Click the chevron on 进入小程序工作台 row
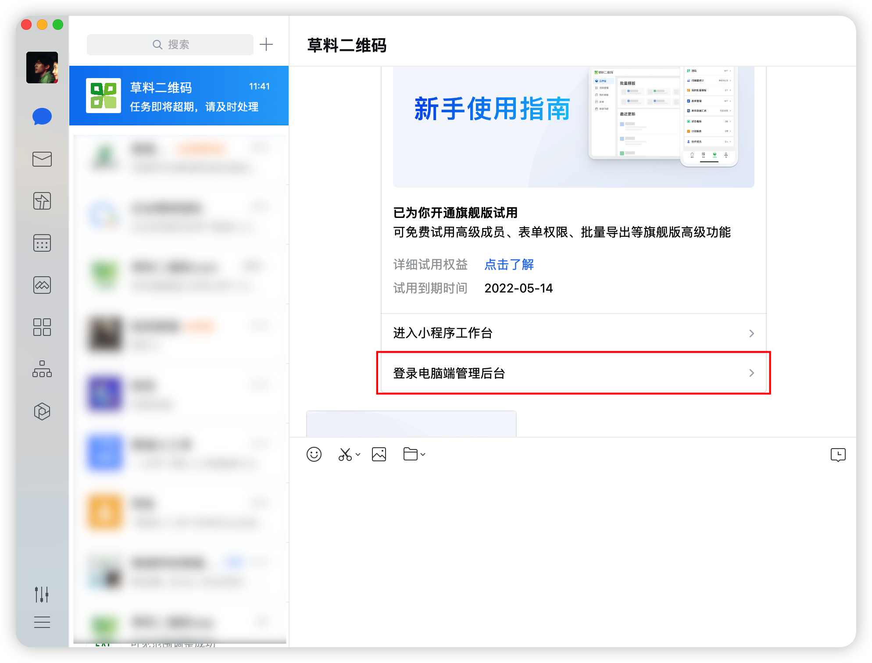This screenshot has width=872, height=663. 752,333
